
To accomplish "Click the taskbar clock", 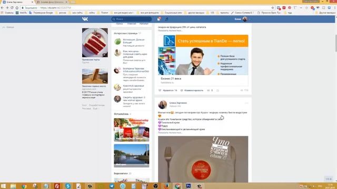I will click(330, 186).
